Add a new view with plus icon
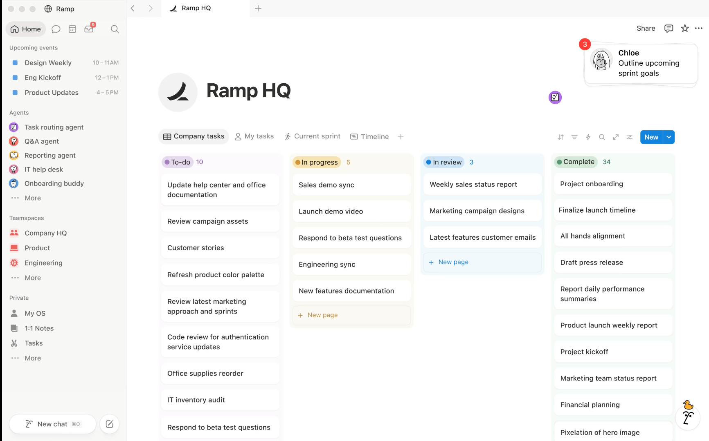Screen dimensions: 709x441 (401, 136)
